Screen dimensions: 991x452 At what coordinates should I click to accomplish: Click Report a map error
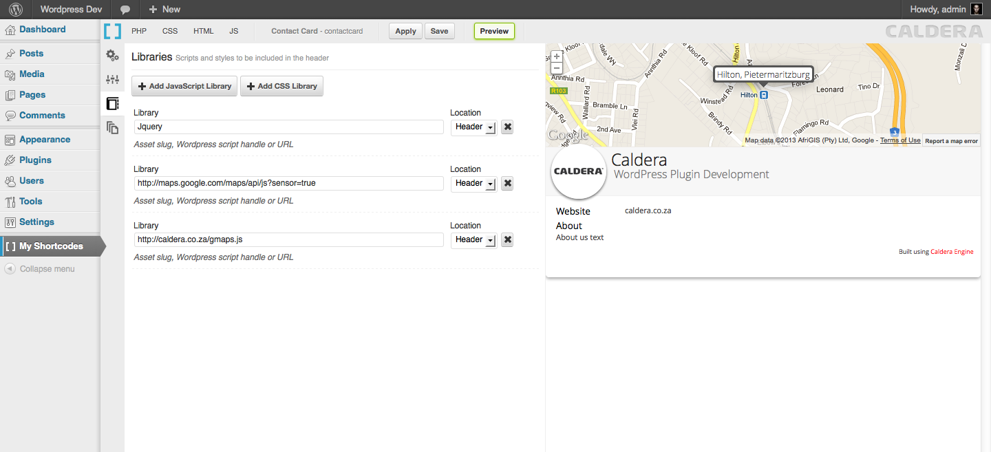951,141
